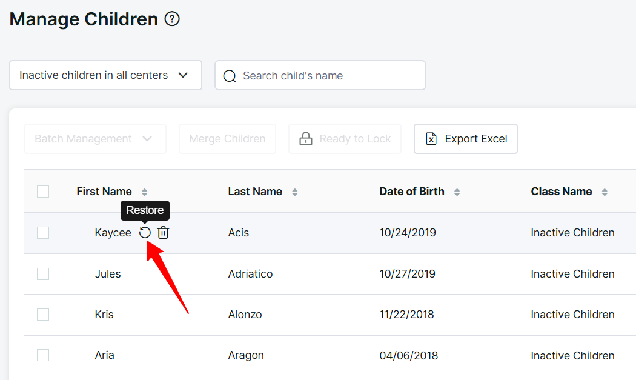Click the trash delete icon for Kaycee
The width and height of the screenshot is (636, 380).
[x=164, y=233]
